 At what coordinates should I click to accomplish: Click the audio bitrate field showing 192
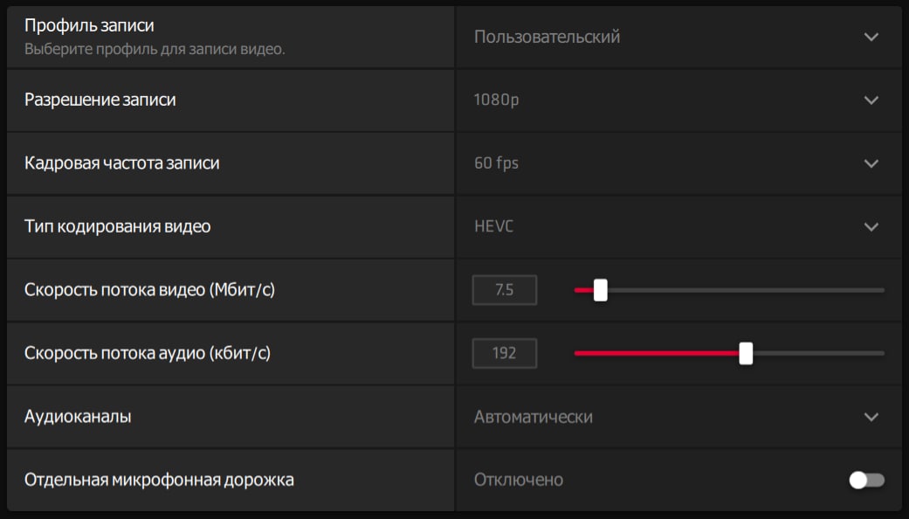[504, 353]
